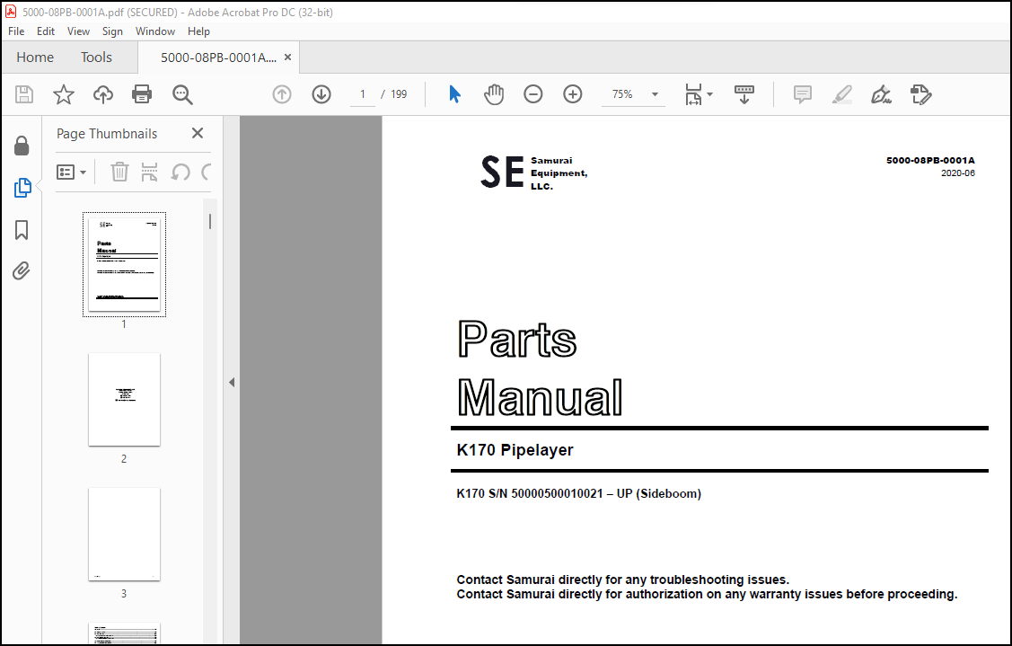Image resolution: width=1012 pixels, height=646 pixels.
Task: Open thumbnails Options dropdown menu
Action: (71, 173)
